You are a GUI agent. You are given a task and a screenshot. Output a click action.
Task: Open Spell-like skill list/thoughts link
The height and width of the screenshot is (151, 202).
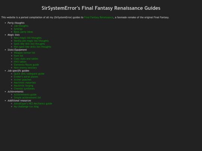pos(30,44)
